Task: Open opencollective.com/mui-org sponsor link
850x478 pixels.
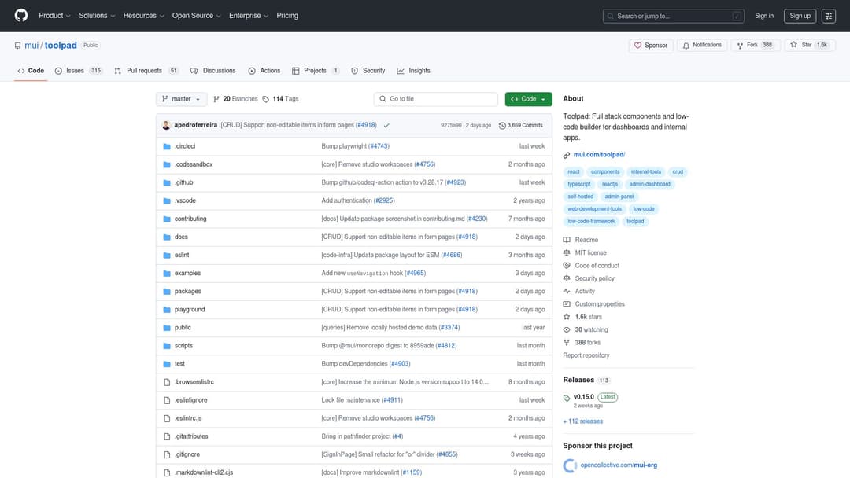Action: [x=619, y=465]
